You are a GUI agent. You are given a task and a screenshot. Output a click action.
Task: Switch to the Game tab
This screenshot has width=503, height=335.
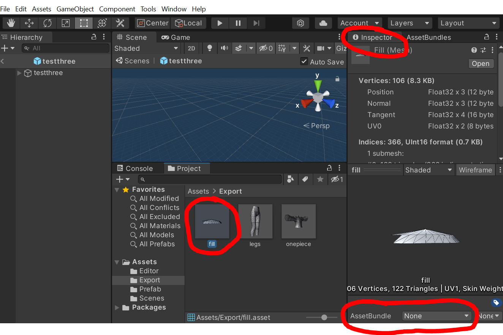(176, 37)
